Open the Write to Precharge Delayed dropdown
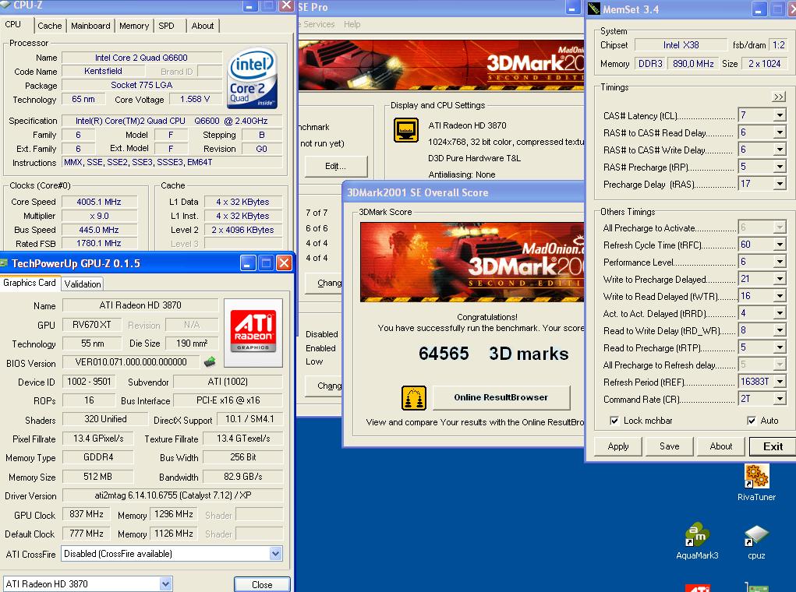The width and height of the screenshot is (796, 592). click(780, 279)
